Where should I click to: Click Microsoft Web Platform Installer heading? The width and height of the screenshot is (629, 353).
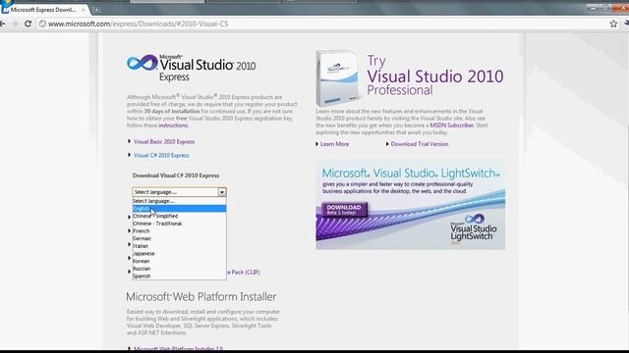pyautogui.click(x=200, y=297)
